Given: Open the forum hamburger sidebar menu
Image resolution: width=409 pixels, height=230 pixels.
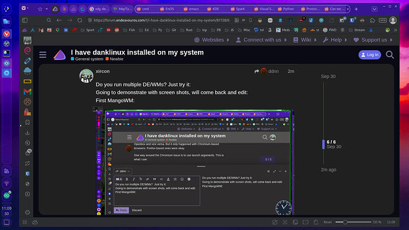Looking at the screenshot, I should pos(43,55).
